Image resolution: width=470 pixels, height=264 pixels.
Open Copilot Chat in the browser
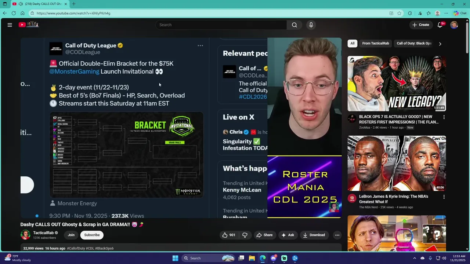(x=460, y=13)
